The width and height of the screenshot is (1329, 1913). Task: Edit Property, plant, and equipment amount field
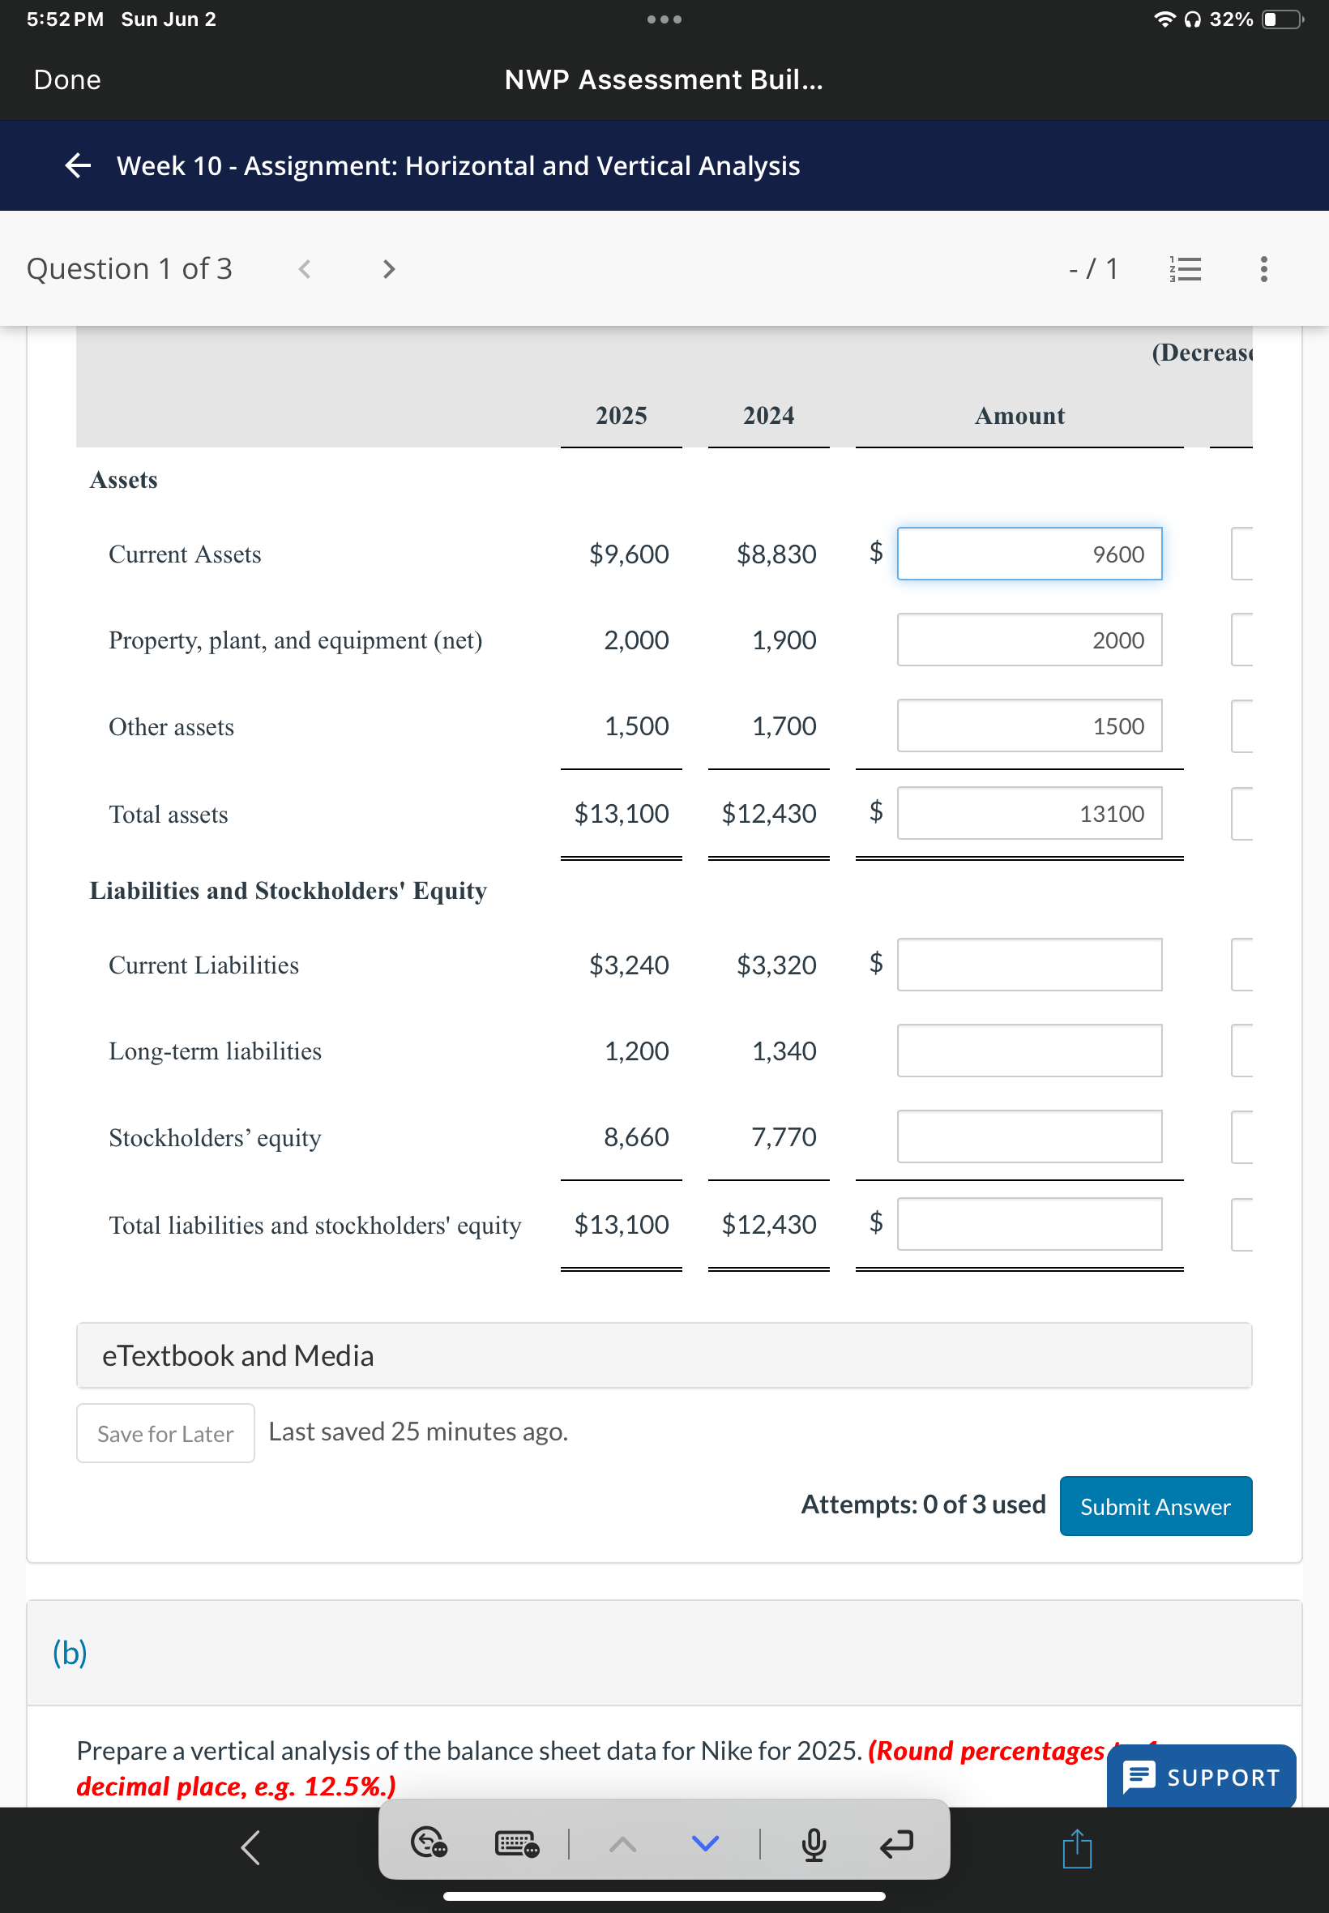(1029, 640)
